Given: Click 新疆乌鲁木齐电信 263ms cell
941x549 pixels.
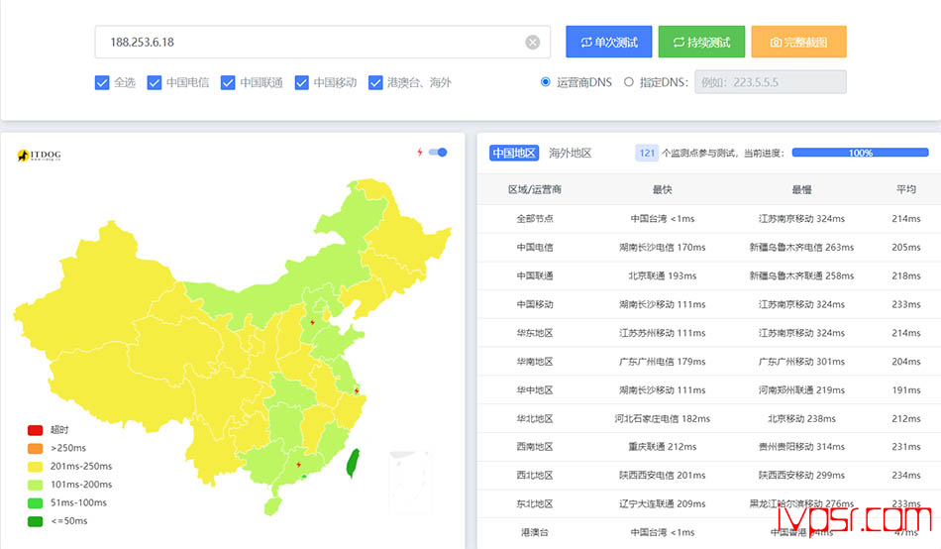Looking at the screenshot, I should (801, 248).
